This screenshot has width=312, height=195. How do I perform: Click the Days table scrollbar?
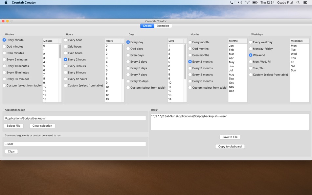[x=185, y=62]
